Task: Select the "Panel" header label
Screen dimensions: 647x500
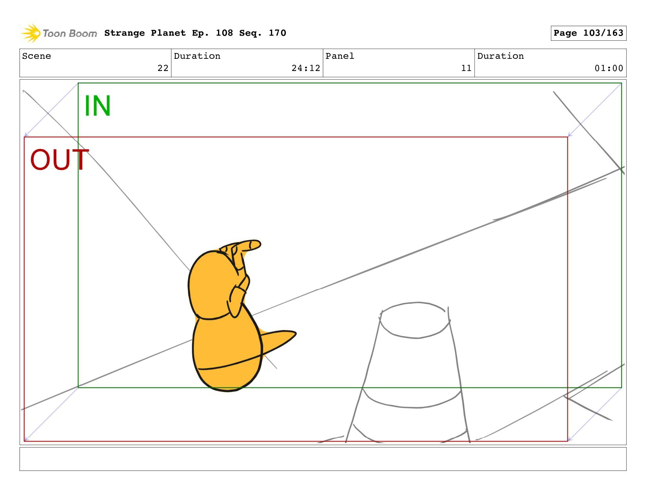Action: click(340, 56)
